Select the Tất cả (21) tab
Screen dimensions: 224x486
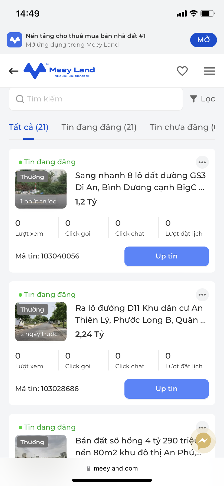coord(28,127)
